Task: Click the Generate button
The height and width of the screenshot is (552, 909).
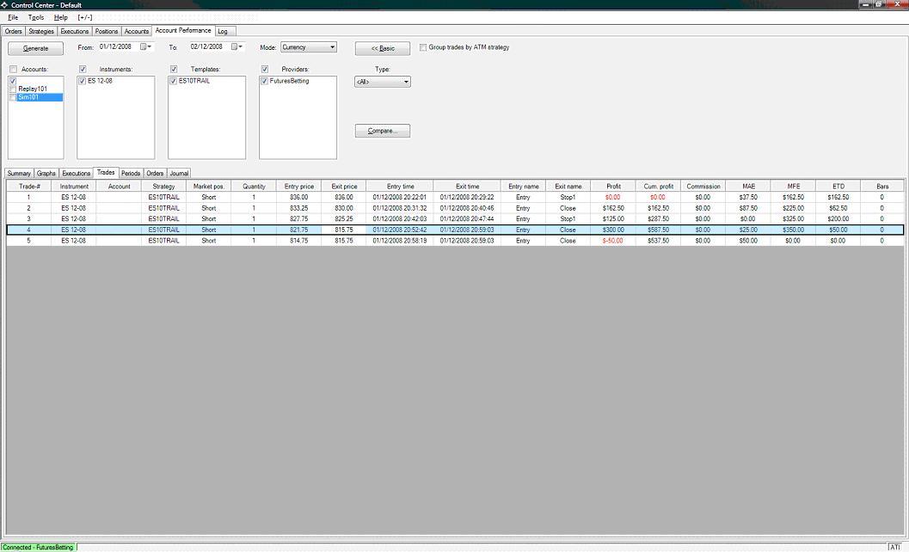Action: click(x=35, y=48)
